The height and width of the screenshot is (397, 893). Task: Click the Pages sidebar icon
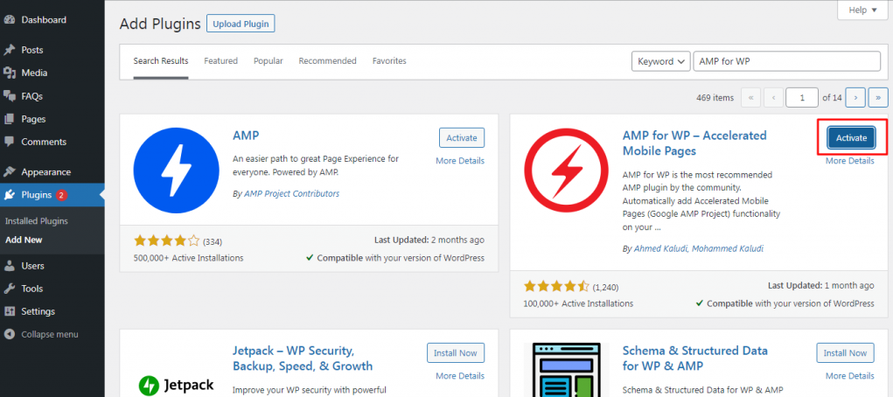[9, 119]
